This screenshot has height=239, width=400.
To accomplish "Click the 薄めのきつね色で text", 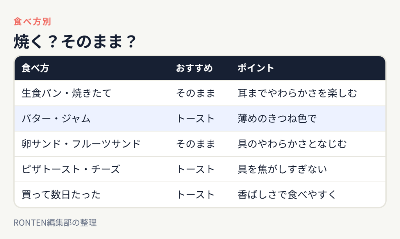I will coord(277,119).
